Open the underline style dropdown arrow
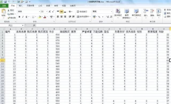 [x=29, y=17]
